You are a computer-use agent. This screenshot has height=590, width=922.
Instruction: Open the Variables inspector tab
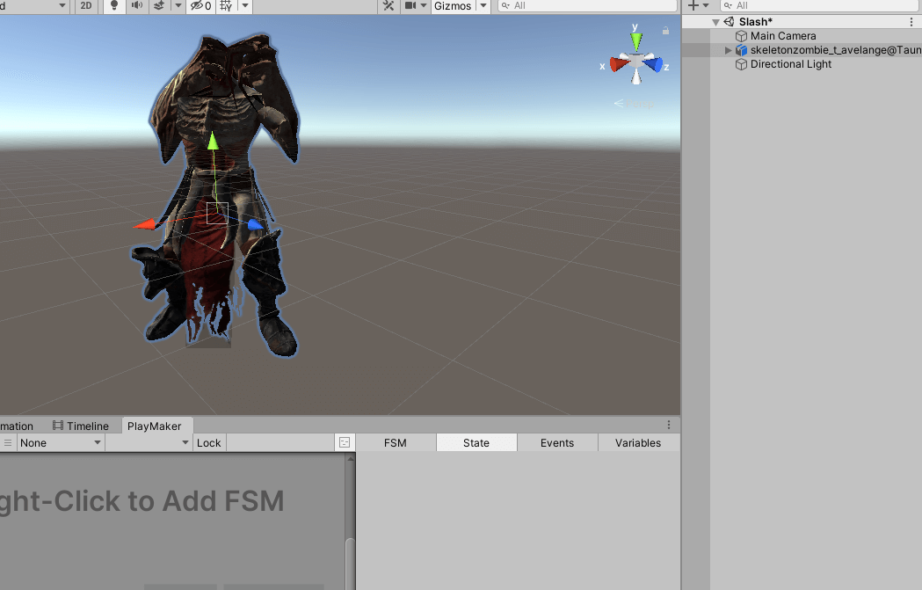tap(638, 443)
